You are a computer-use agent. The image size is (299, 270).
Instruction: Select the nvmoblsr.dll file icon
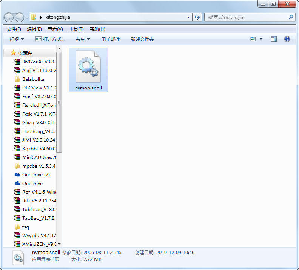click(x=88, y=66)
